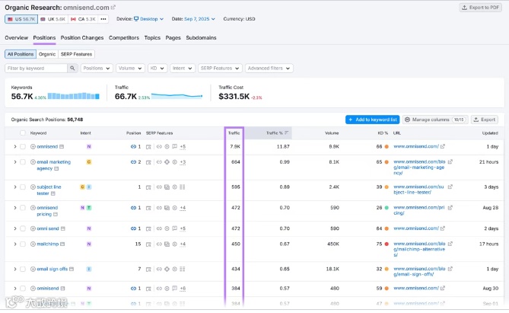
Task: Open the Date Sep 7, 2025 dropdown
Action: point(199,19)
